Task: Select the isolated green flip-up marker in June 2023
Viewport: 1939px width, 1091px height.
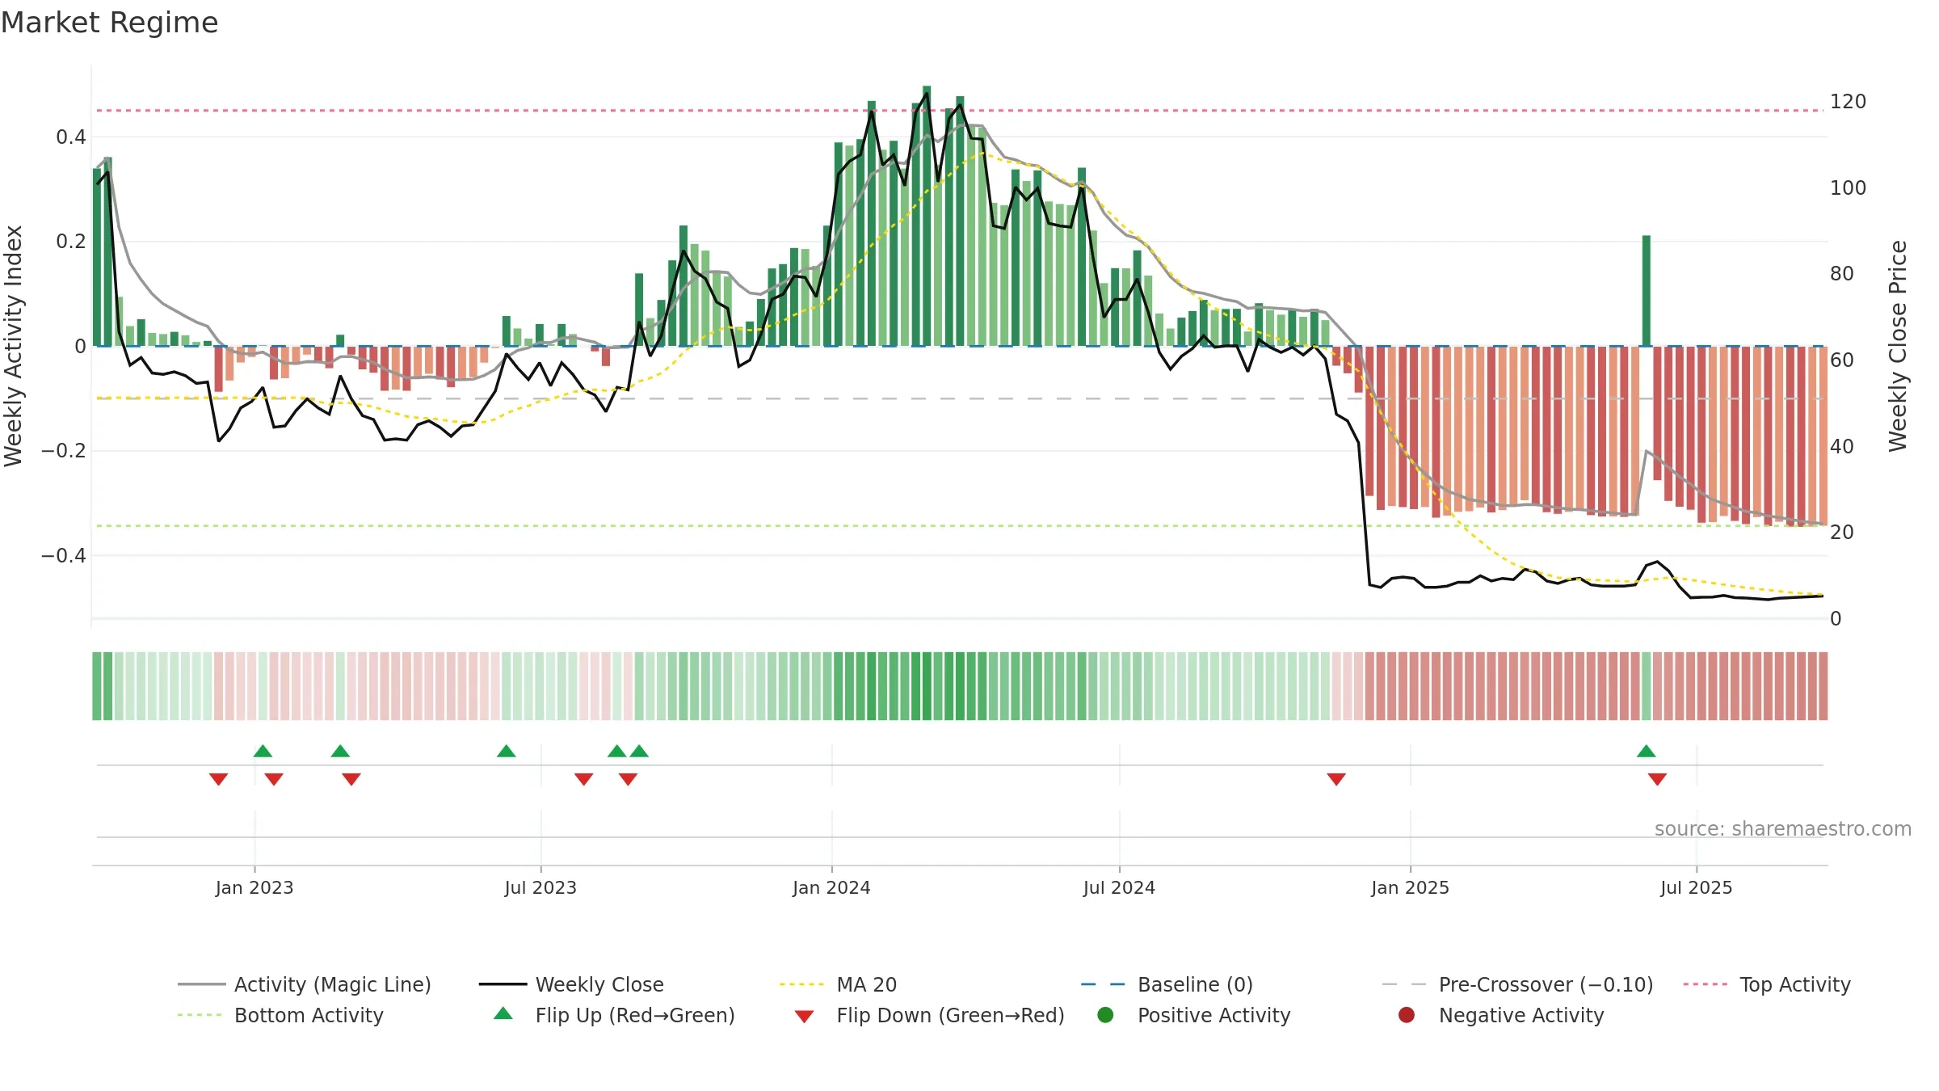Action: pos(507,751)
